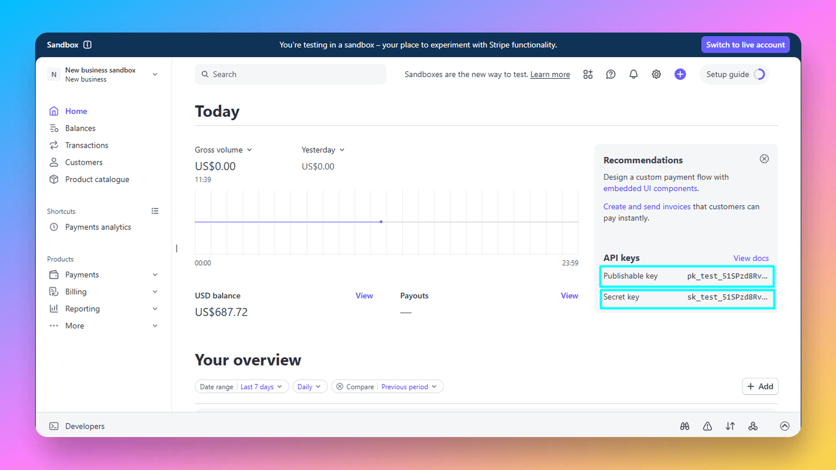
Task: Open the Gross volume dropdown
Action: pos(223,150)
